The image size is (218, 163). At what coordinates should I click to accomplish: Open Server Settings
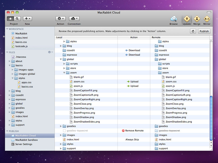24,144
